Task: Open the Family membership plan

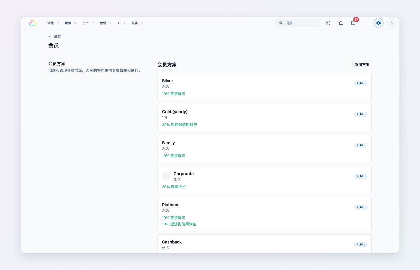Action: 265,149
